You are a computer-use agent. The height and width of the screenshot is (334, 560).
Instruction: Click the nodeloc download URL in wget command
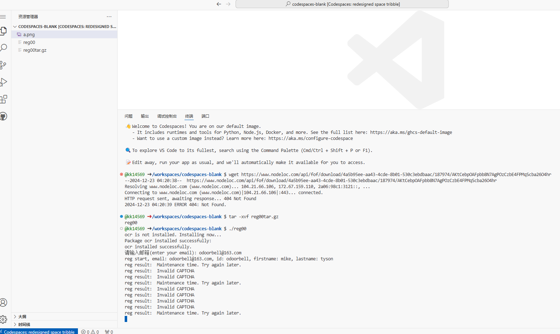[396, 175]
